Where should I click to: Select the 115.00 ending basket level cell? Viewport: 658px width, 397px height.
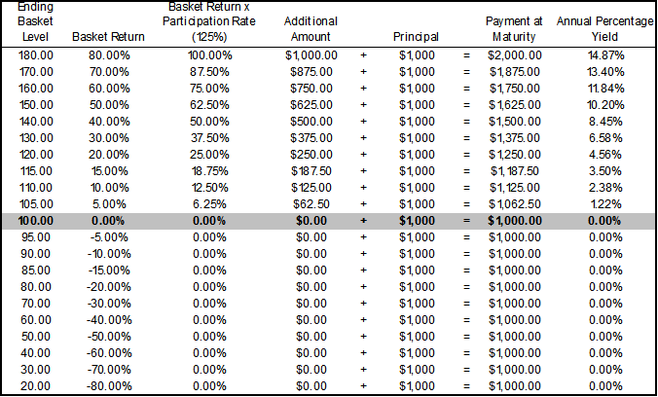(x=35, y=170)
